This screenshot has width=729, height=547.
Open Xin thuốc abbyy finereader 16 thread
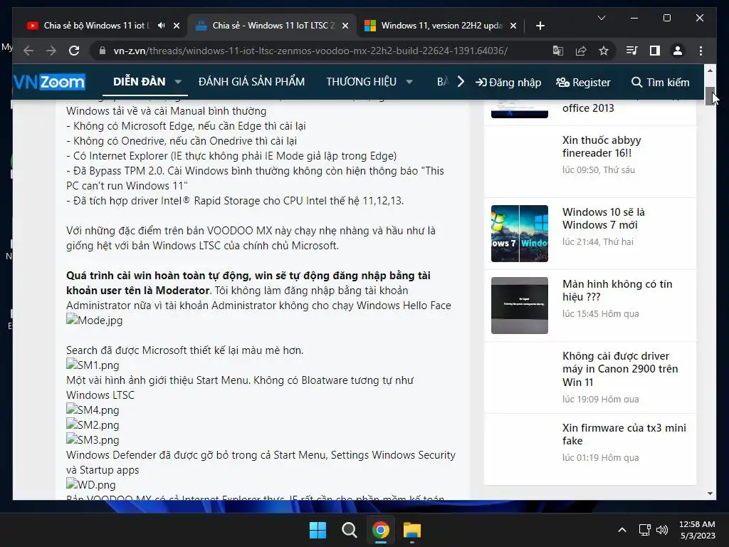pos(602,147)
